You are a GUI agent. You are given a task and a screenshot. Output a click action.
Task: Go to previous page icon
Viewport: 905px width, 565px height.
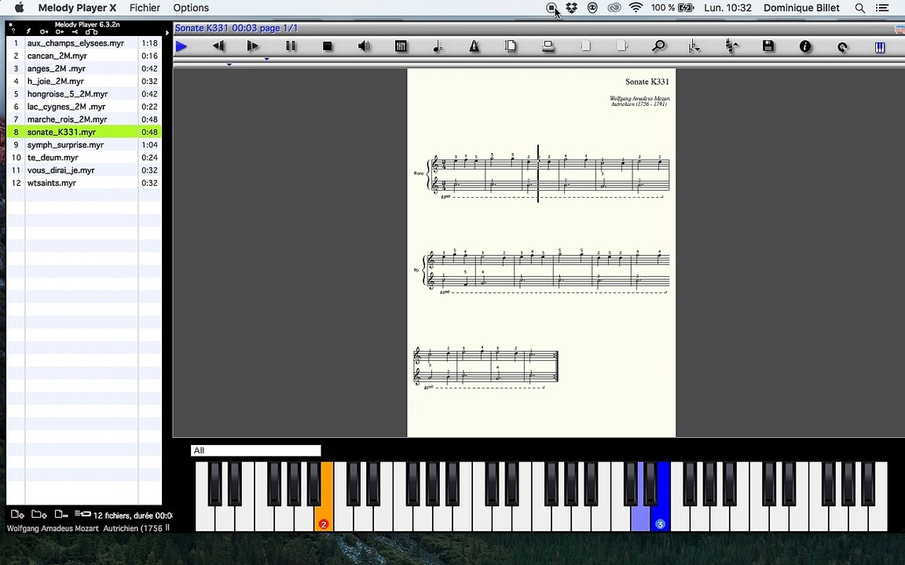point(585,46)
